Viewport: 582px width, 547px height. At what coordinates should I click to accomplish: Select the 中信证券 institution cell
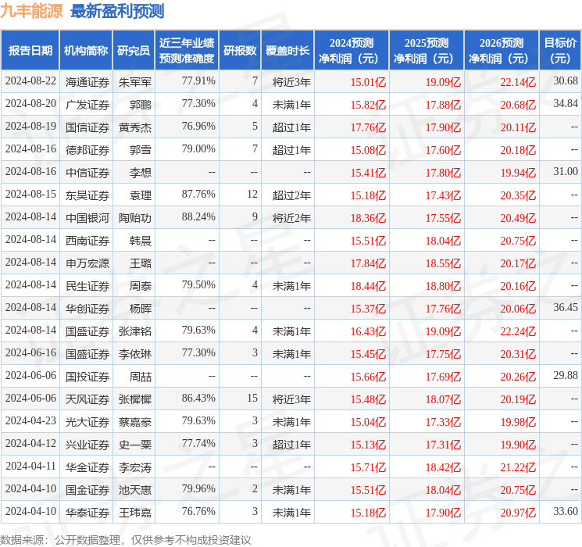[87, 173]
